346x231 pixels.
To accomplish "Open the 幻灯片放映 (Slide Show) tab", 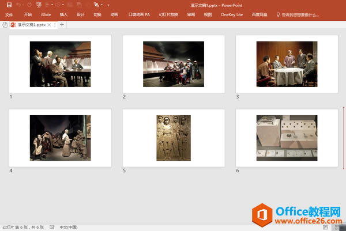I will 168,14.
